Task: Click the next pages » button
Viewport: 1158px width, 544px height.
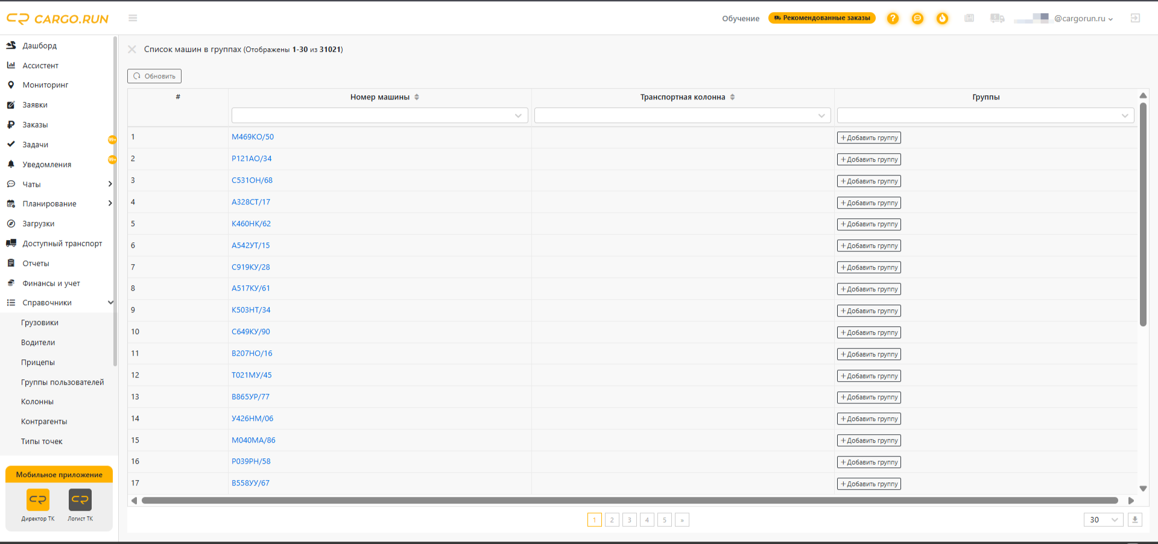Action: click(682, 520)
